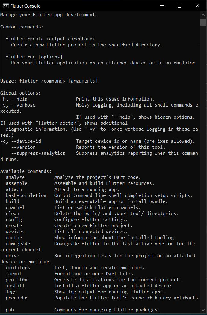207x315 pixels.
Task: Maximize the Flutter Console window
Action: 180,6
